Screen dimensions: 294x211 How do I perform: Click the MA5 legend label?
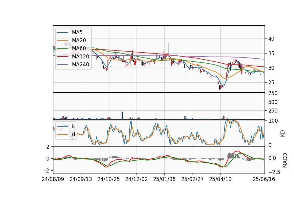[77, 32]
